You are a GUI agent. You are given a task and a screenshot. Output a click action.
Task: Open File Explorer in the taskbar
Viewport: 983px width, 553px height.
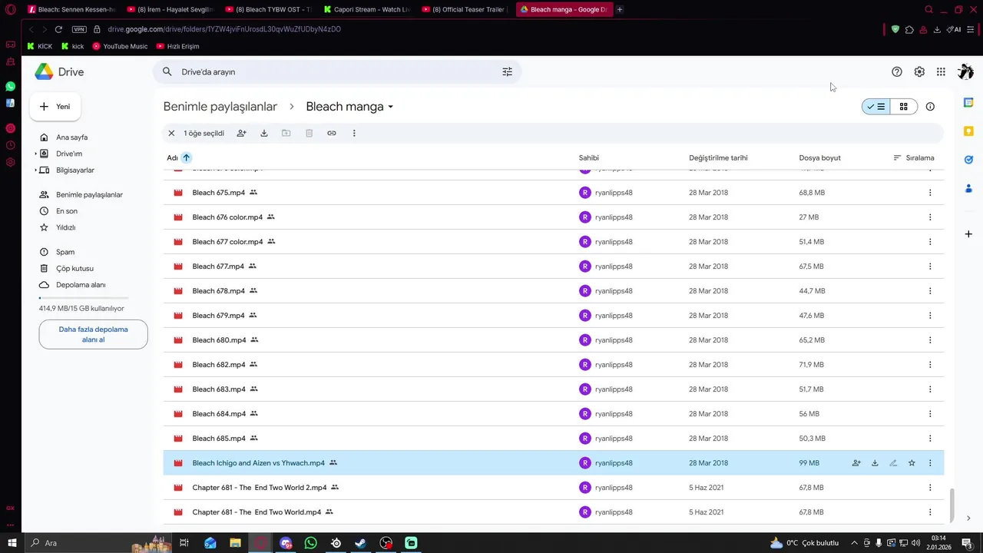235,543
